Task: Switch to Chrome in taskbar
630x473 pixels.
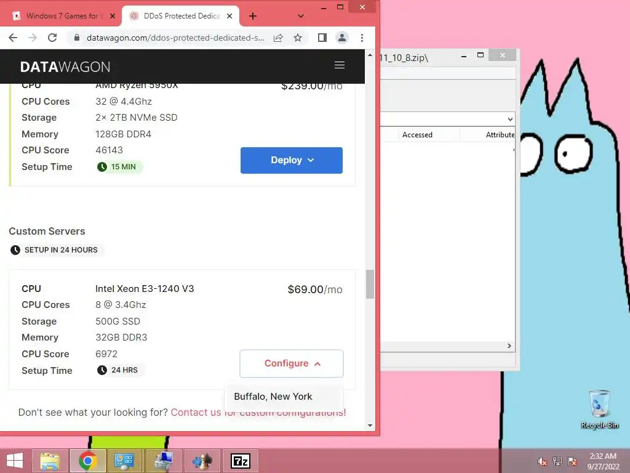Action: pyautogui.click(x=87, y=461)
